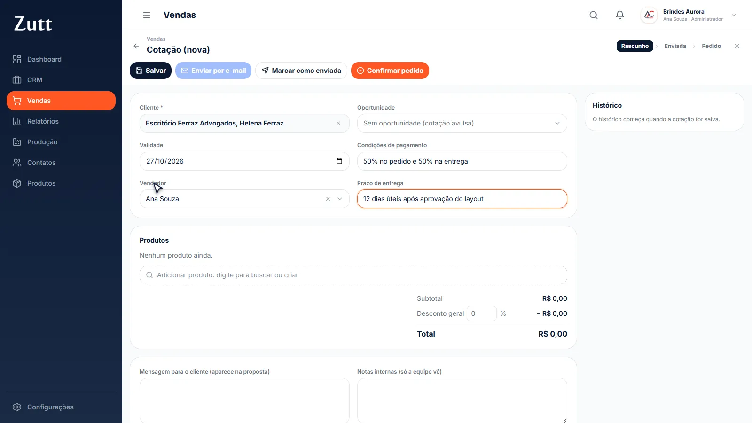Click the Produção factory icon

pyautogui.click(x=17, y=142)
